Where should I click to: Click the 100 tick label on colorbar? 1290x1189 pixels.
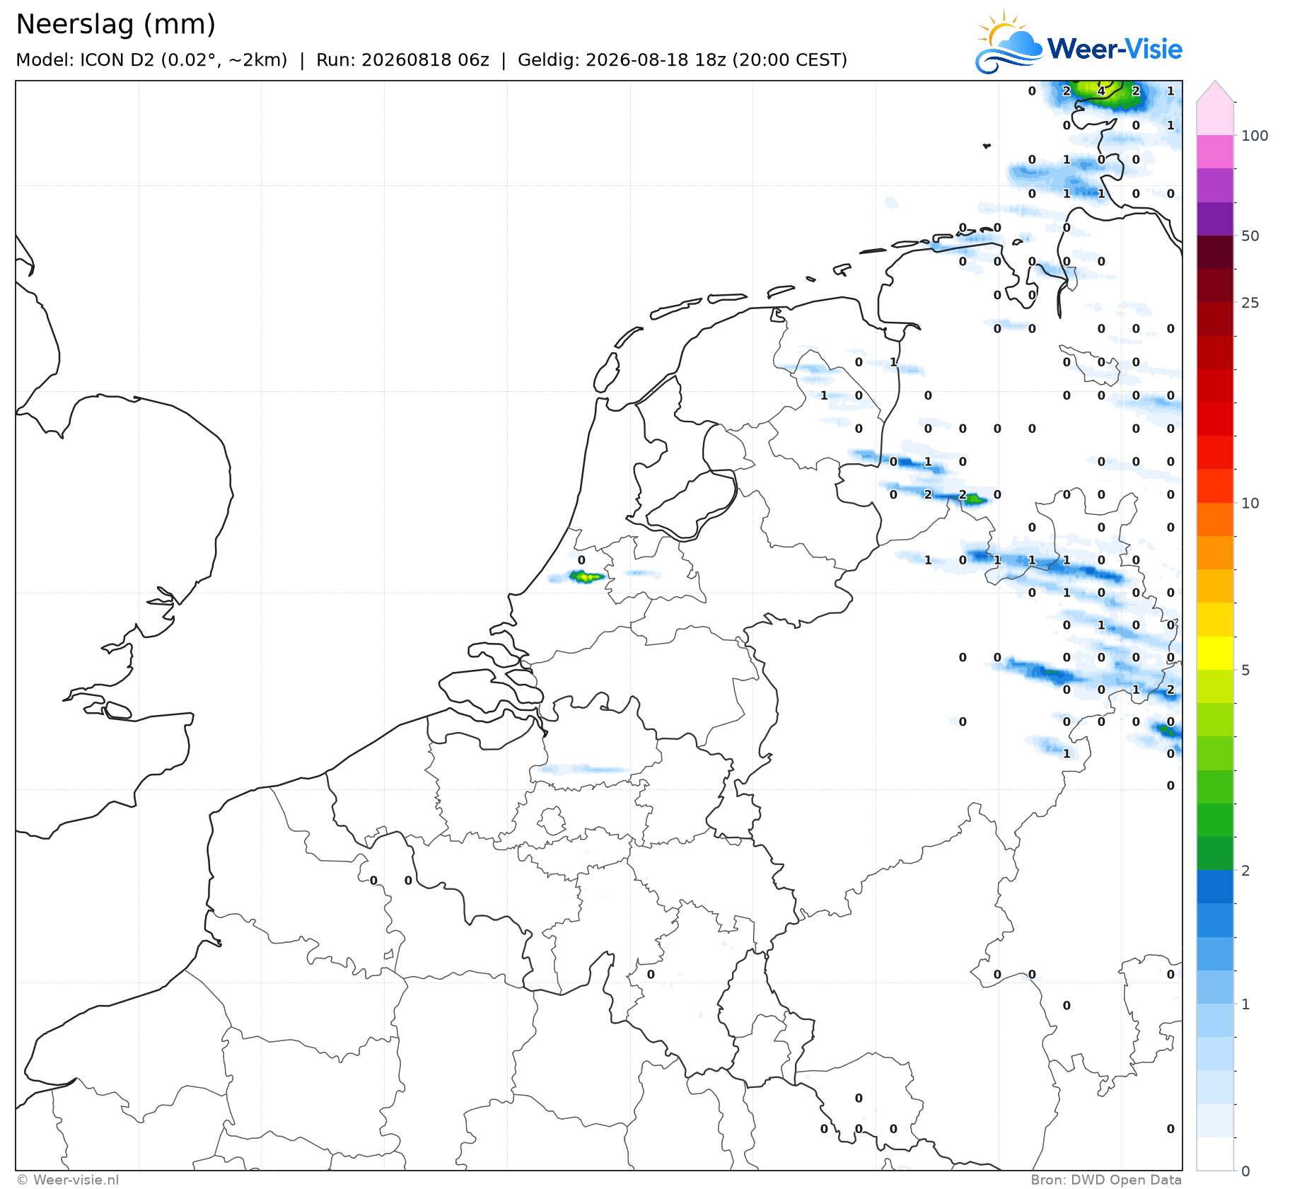point(1255,136)
